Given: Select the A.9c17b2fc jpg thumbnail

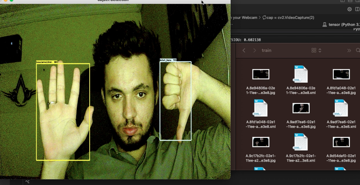Looking at the screenshot, I should (261, 142).
